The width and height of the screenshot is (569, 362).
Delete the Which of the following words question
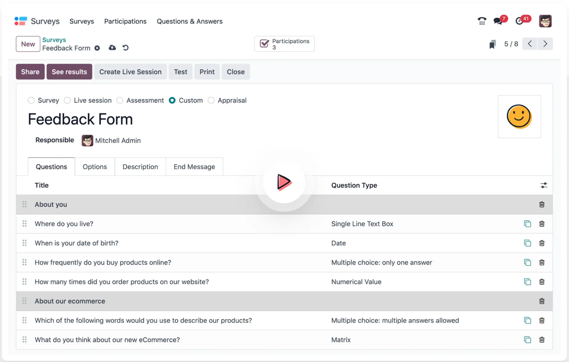542,320
